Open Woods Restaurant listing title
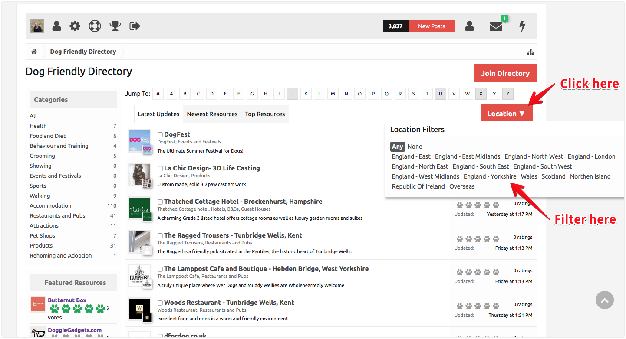Viewport: 626px width, 339px height. [x=229, y=303]
